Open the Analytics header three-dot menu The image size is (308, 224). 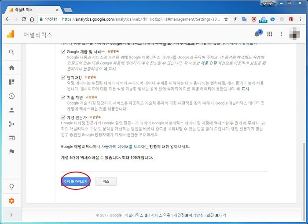tap(281, 34)
